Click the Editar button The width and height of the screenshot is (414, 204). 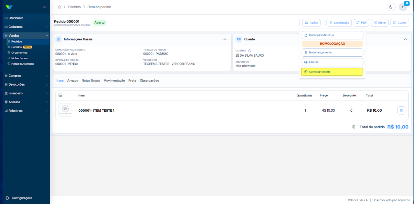pos(380,23)
